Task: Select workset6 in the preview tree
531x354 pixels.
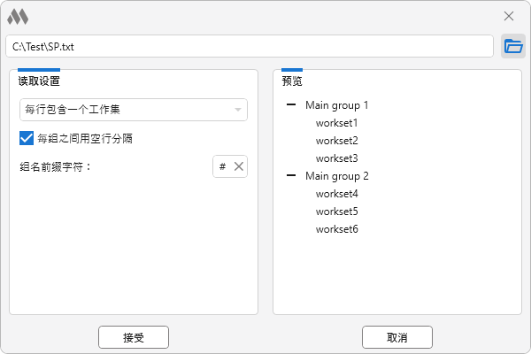Action: [x=336, y=229]
